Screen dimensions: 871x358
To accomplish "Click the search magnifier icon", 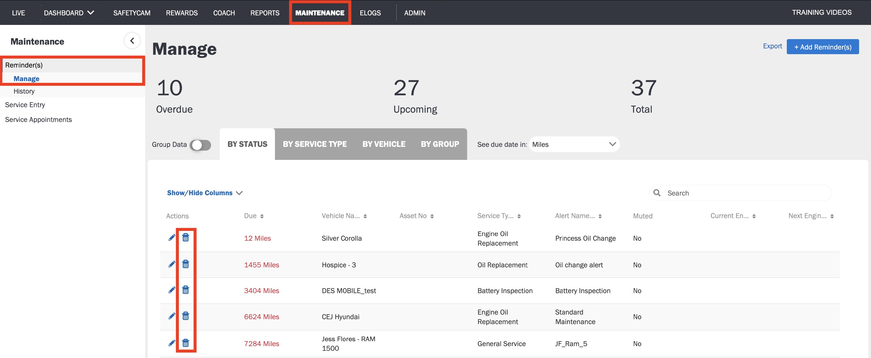I will coord(657,193).
